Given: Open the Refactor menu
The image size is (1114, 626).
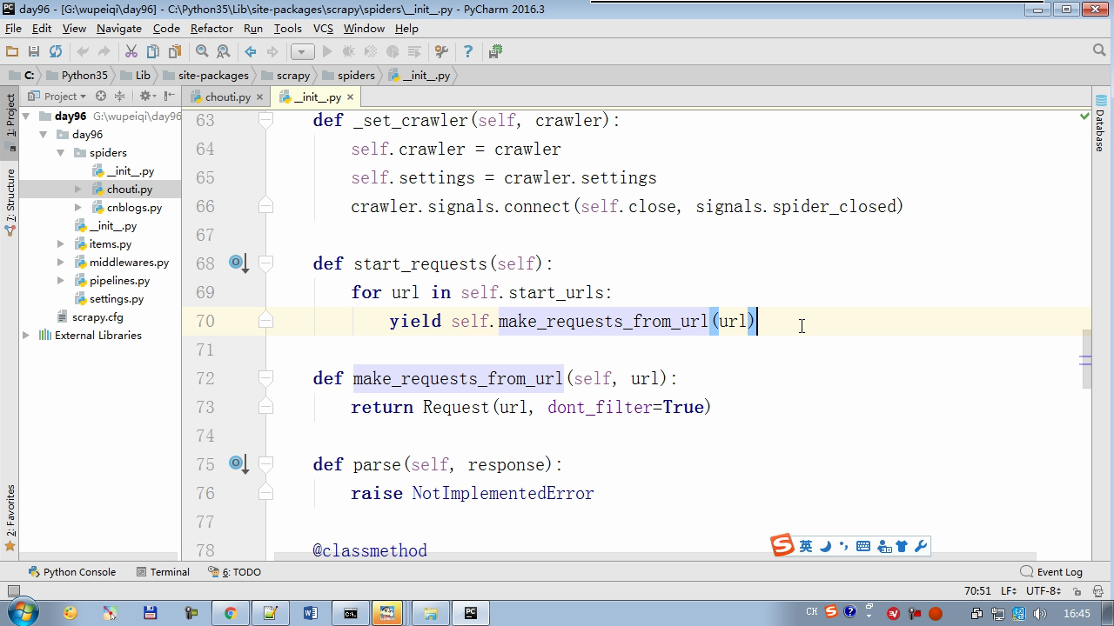Looking at the screenshot, I should tap(211, 29).
